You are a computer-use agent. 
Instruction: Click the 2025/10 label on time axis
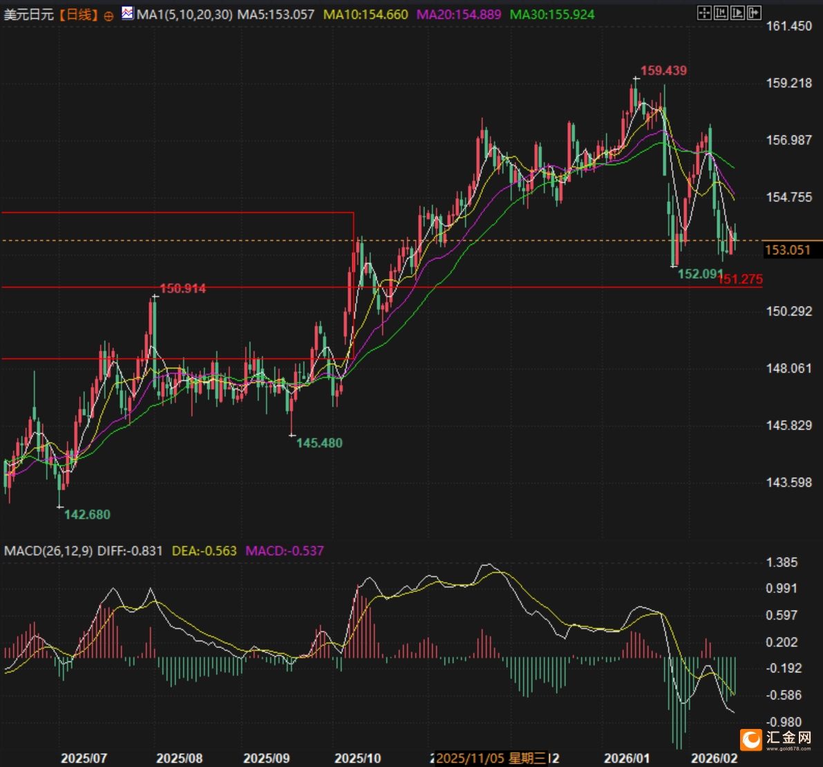(x=357, y=758)
